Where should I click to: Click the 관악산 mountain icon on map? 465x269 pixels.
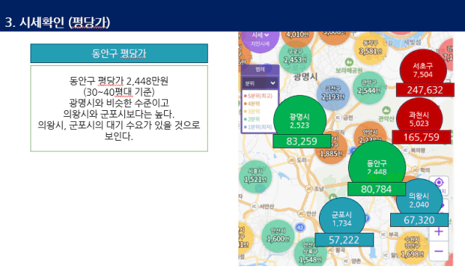[386, 111]
